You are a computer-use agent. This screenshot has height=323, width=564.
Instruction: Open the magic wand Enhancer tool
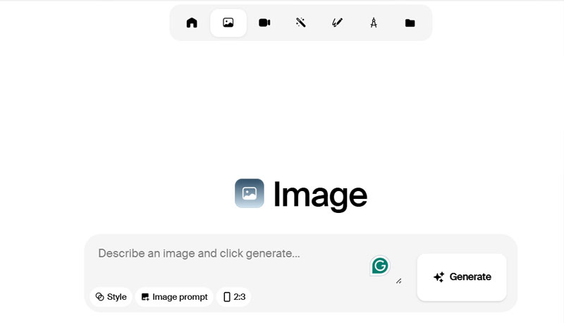(301, 23)
